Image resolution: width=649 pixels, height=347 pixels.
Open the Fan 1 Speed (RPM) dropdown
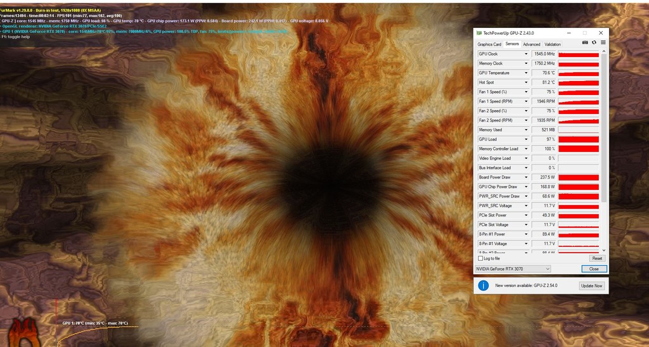[x=526, y=102]
